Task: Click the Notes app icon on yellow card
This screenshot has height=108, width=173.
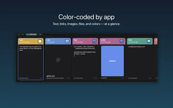Action: click(x=40, y=41)
